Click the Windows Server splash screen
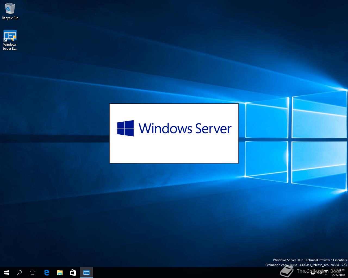The image size is (348, 278). (174, 133)
